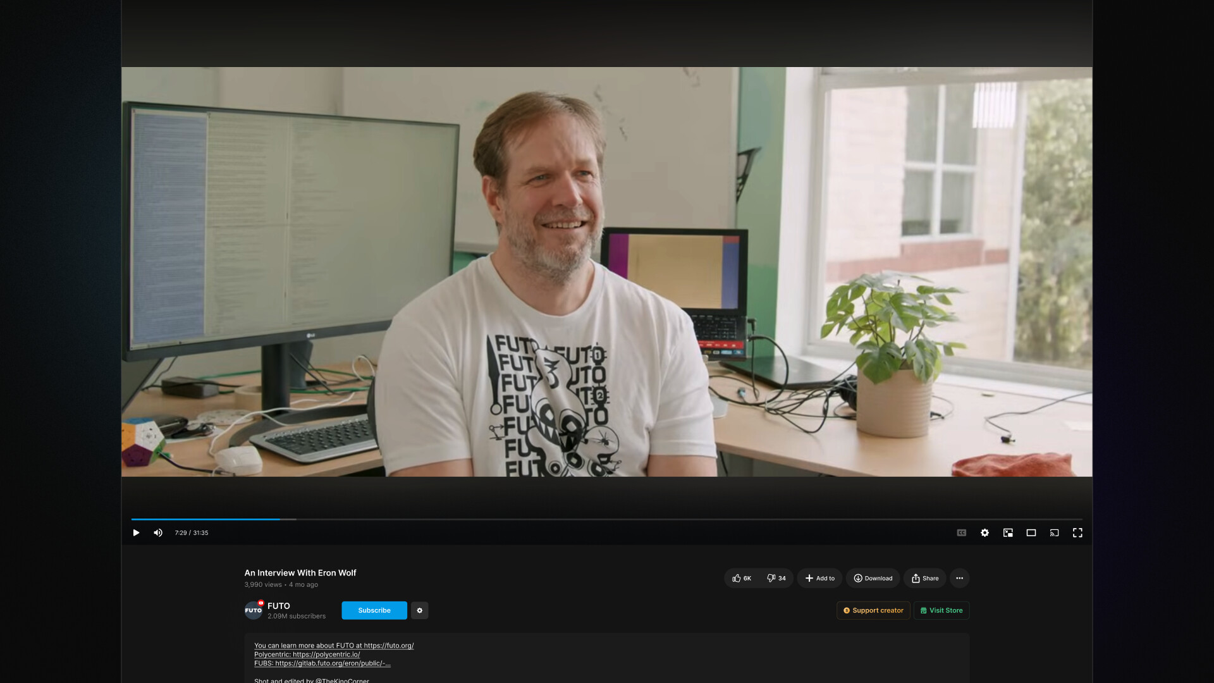Open the more options ellipsis menu
The image size is (1214, 683).
click(959, 578)
